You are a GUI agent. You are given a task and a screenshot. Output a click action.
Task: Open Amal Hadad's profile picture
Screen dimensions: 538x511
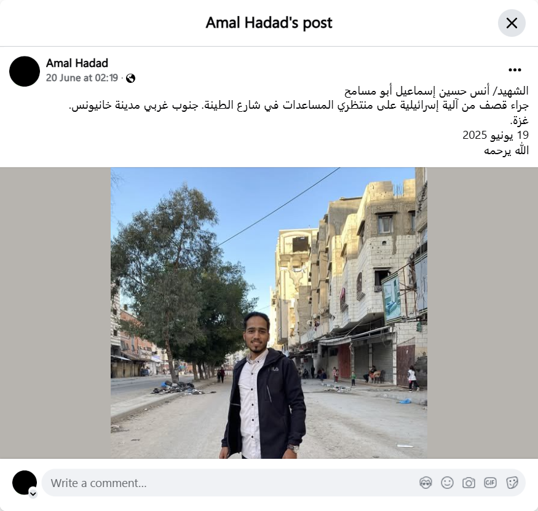[25, 71]
